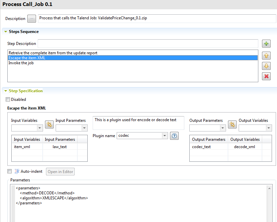Viewport: 277px width, 222px height.
Task: Click the green plus add step icon
Action: click(x=266, y=44)
